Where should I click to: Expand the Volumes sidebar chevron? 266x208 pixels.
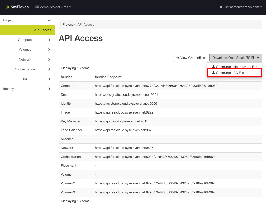pyautogui.click(x=49, y=50)
